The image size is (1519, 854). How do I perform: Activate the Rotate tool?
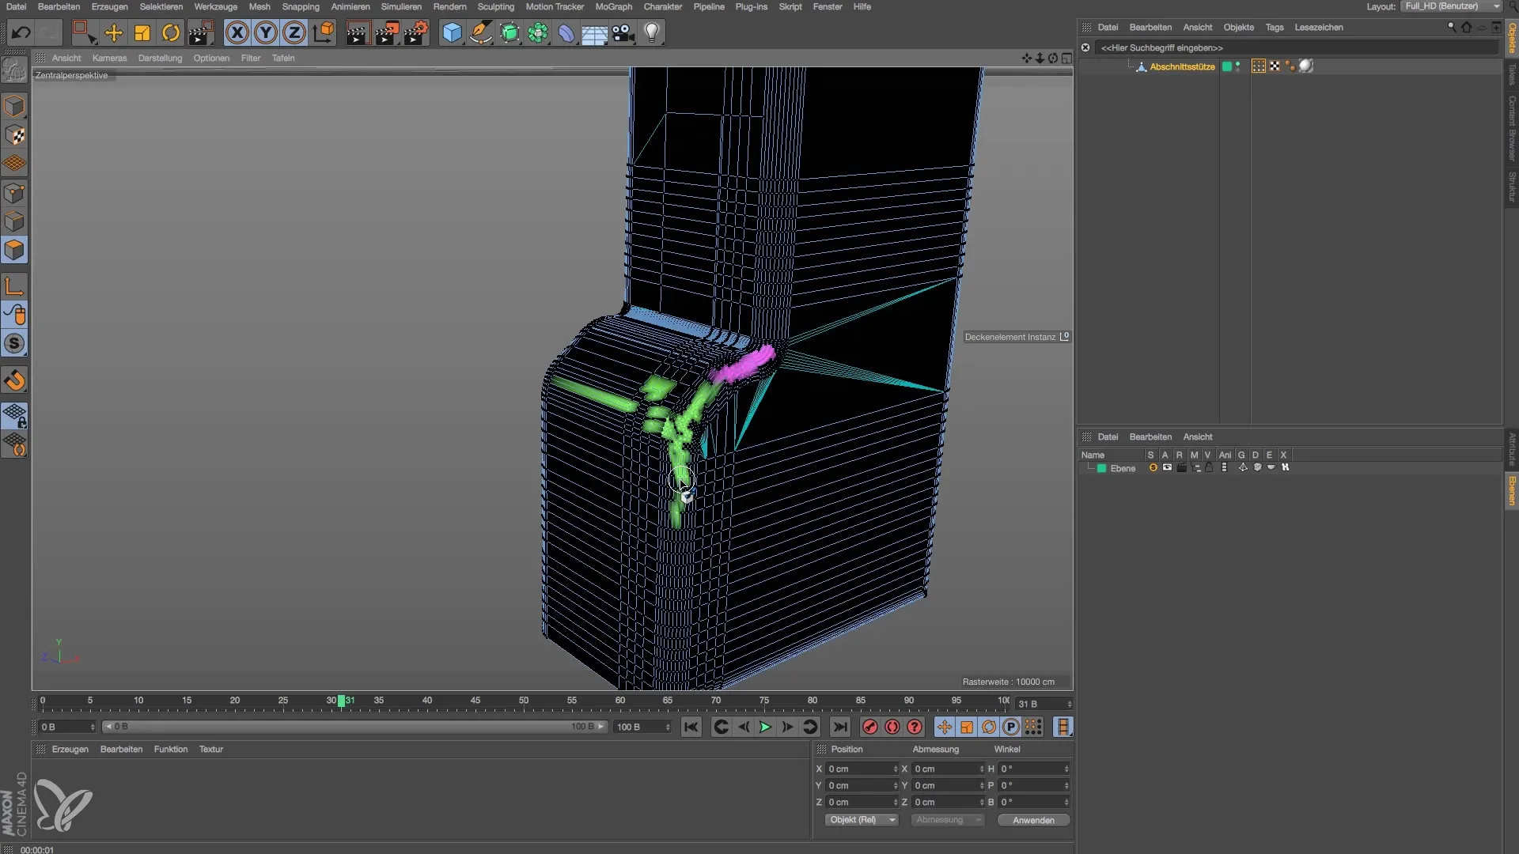[x=171, y=32]
